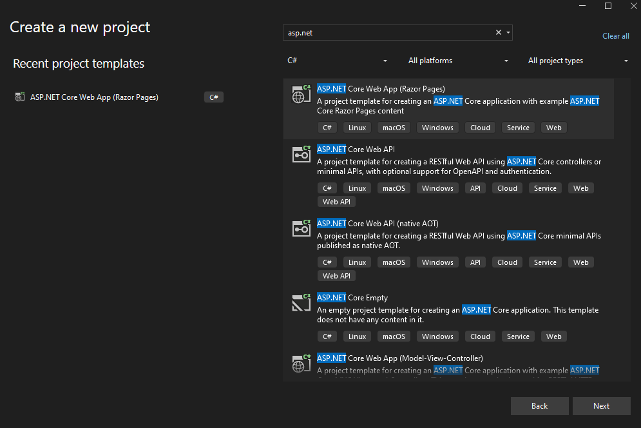The height and width of the screenshot is (428, 641).
Task: Click the Razor Pages icon under Recent project templates
Action: pos(19,97)
